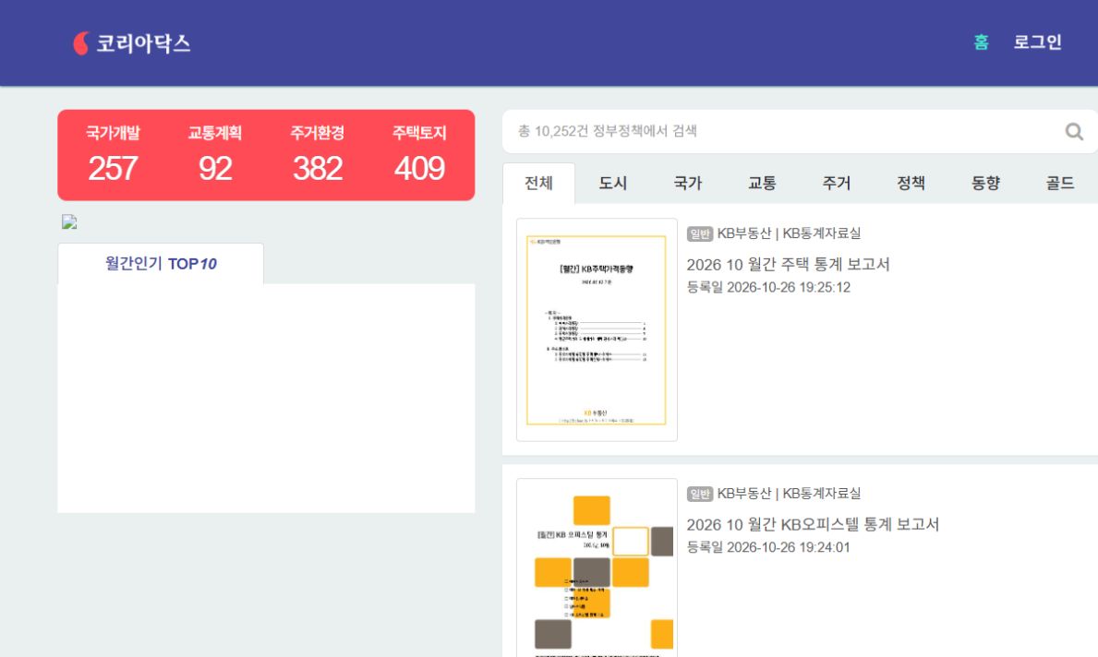The height and width of the screenshot is (657, 1098).
Task: Switch to the 교통 tab
Action: [x=762, y=184]
